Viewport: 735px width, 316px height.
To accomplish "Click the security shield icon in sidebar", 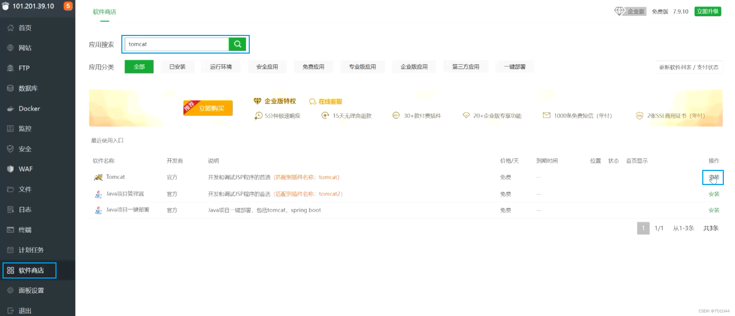I will click(x=10, y=149).
